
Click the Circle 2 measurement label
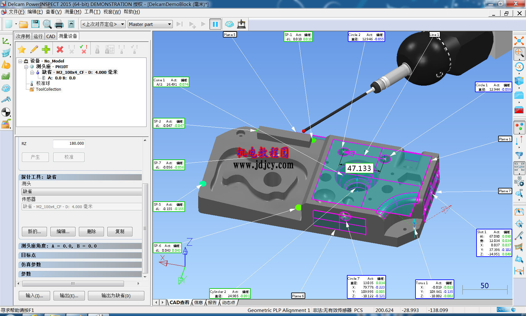pos(366,37)
